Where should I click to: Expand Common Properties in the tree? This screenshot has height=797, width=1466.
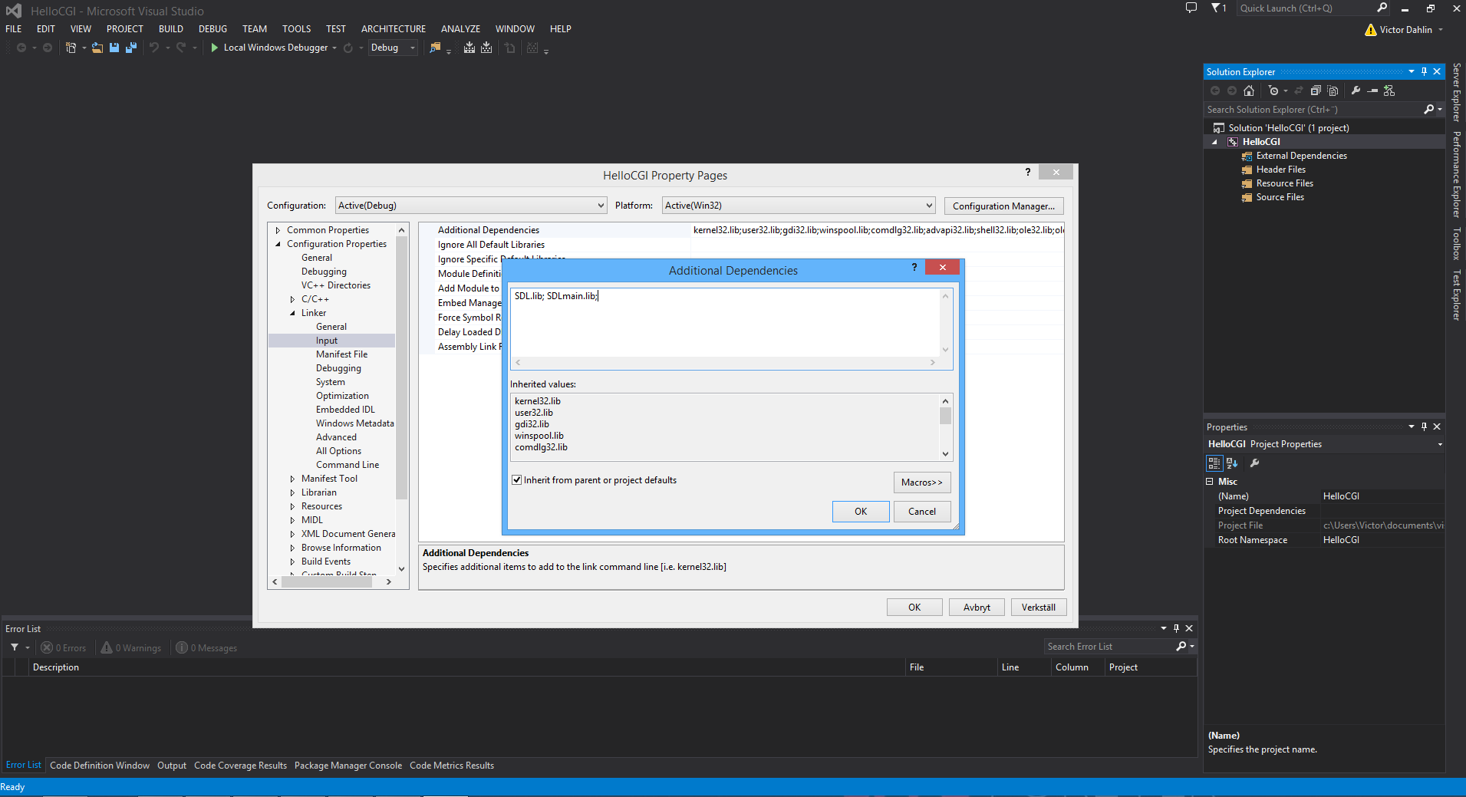278,230
